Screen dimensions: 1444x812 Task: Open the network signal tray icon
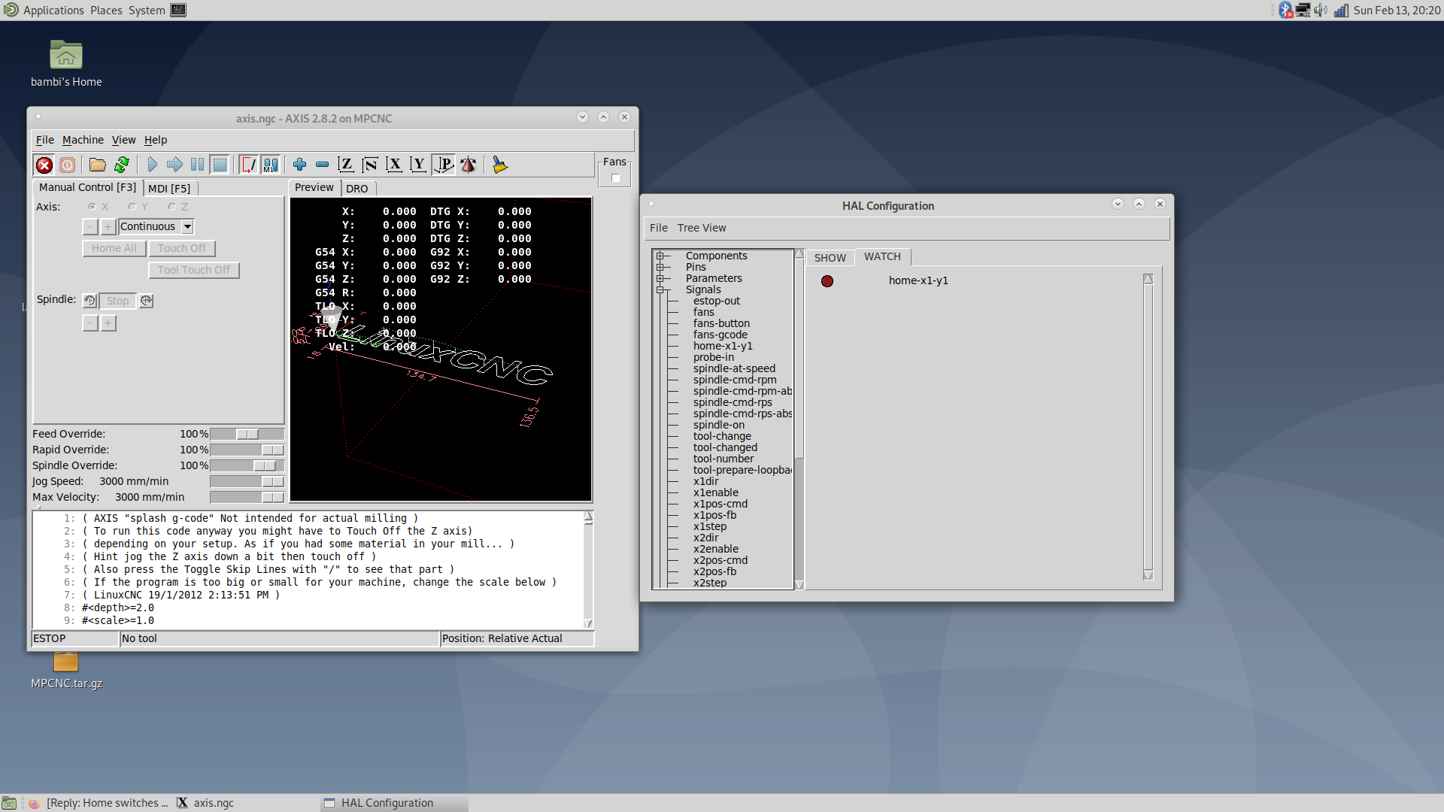1341,10
